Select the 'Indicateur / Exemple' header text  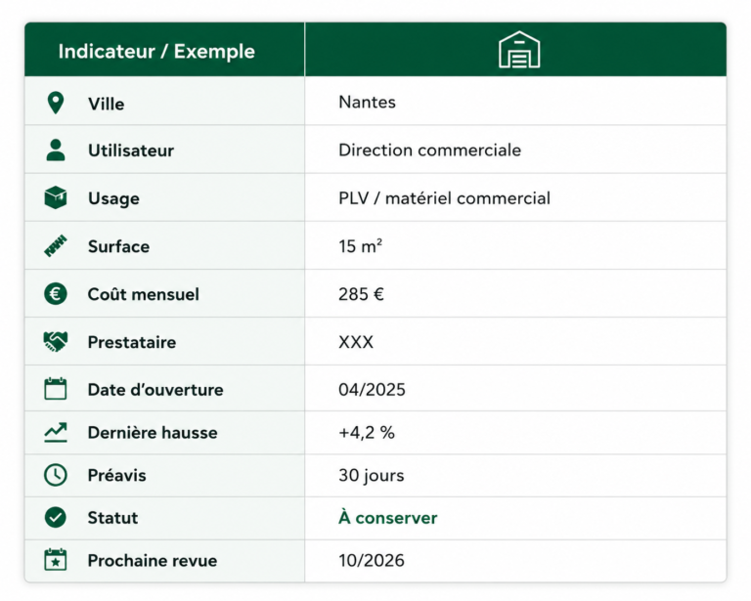[x=156, y=51]
